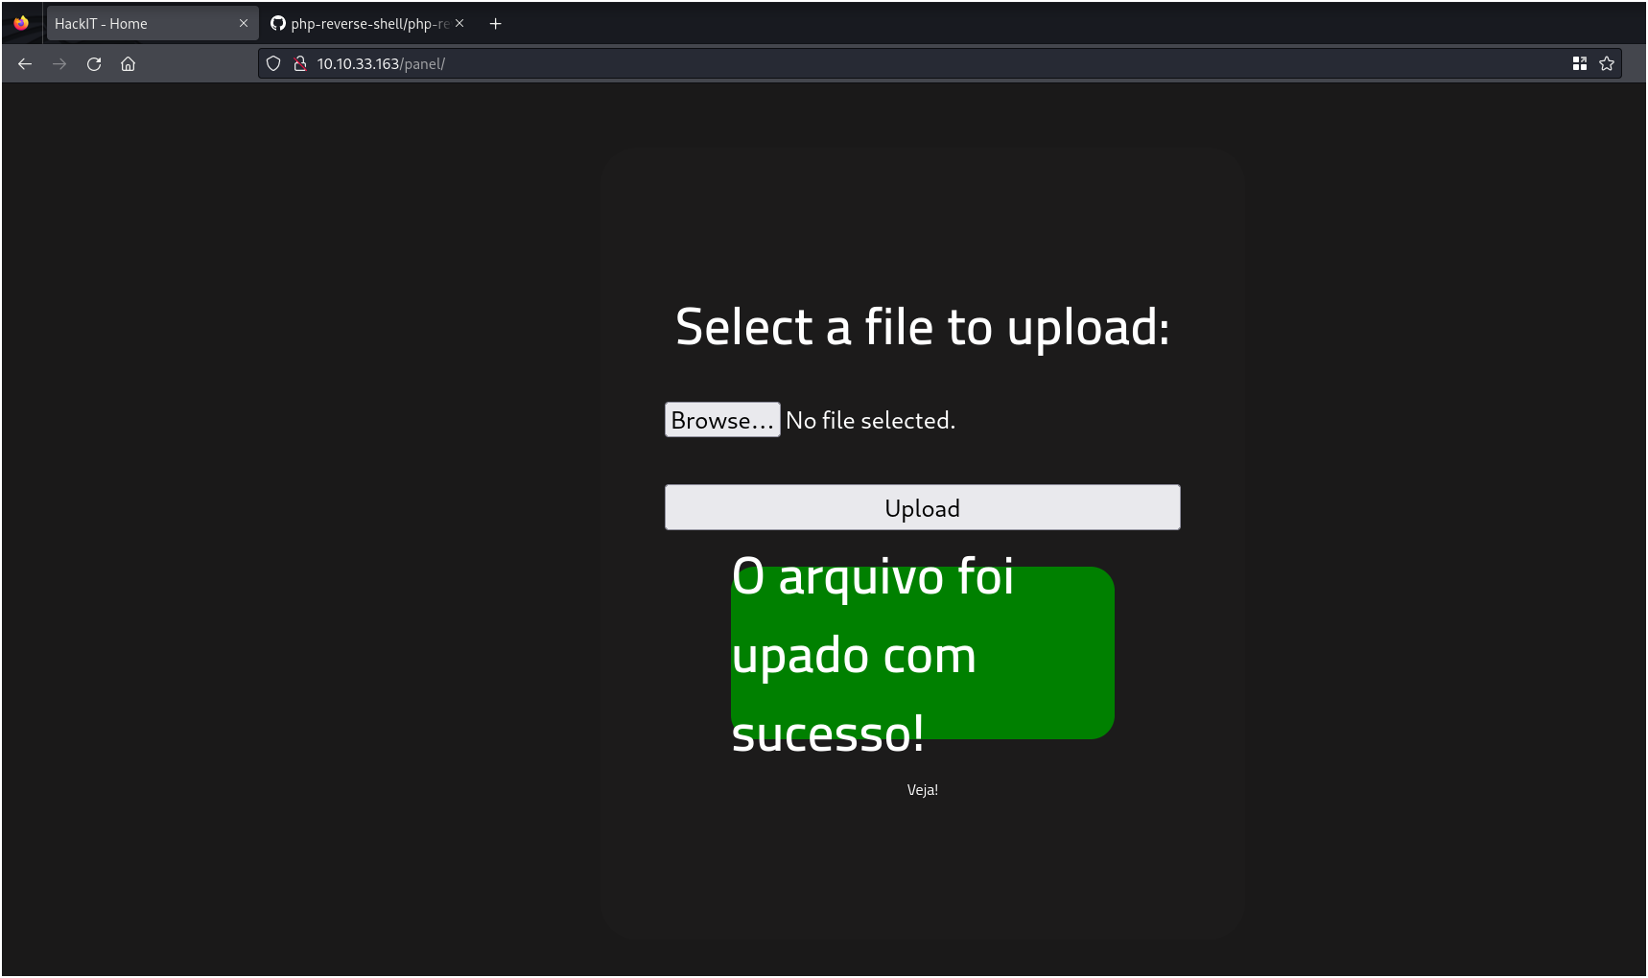Close the php-reverse-shell tab

459,24
